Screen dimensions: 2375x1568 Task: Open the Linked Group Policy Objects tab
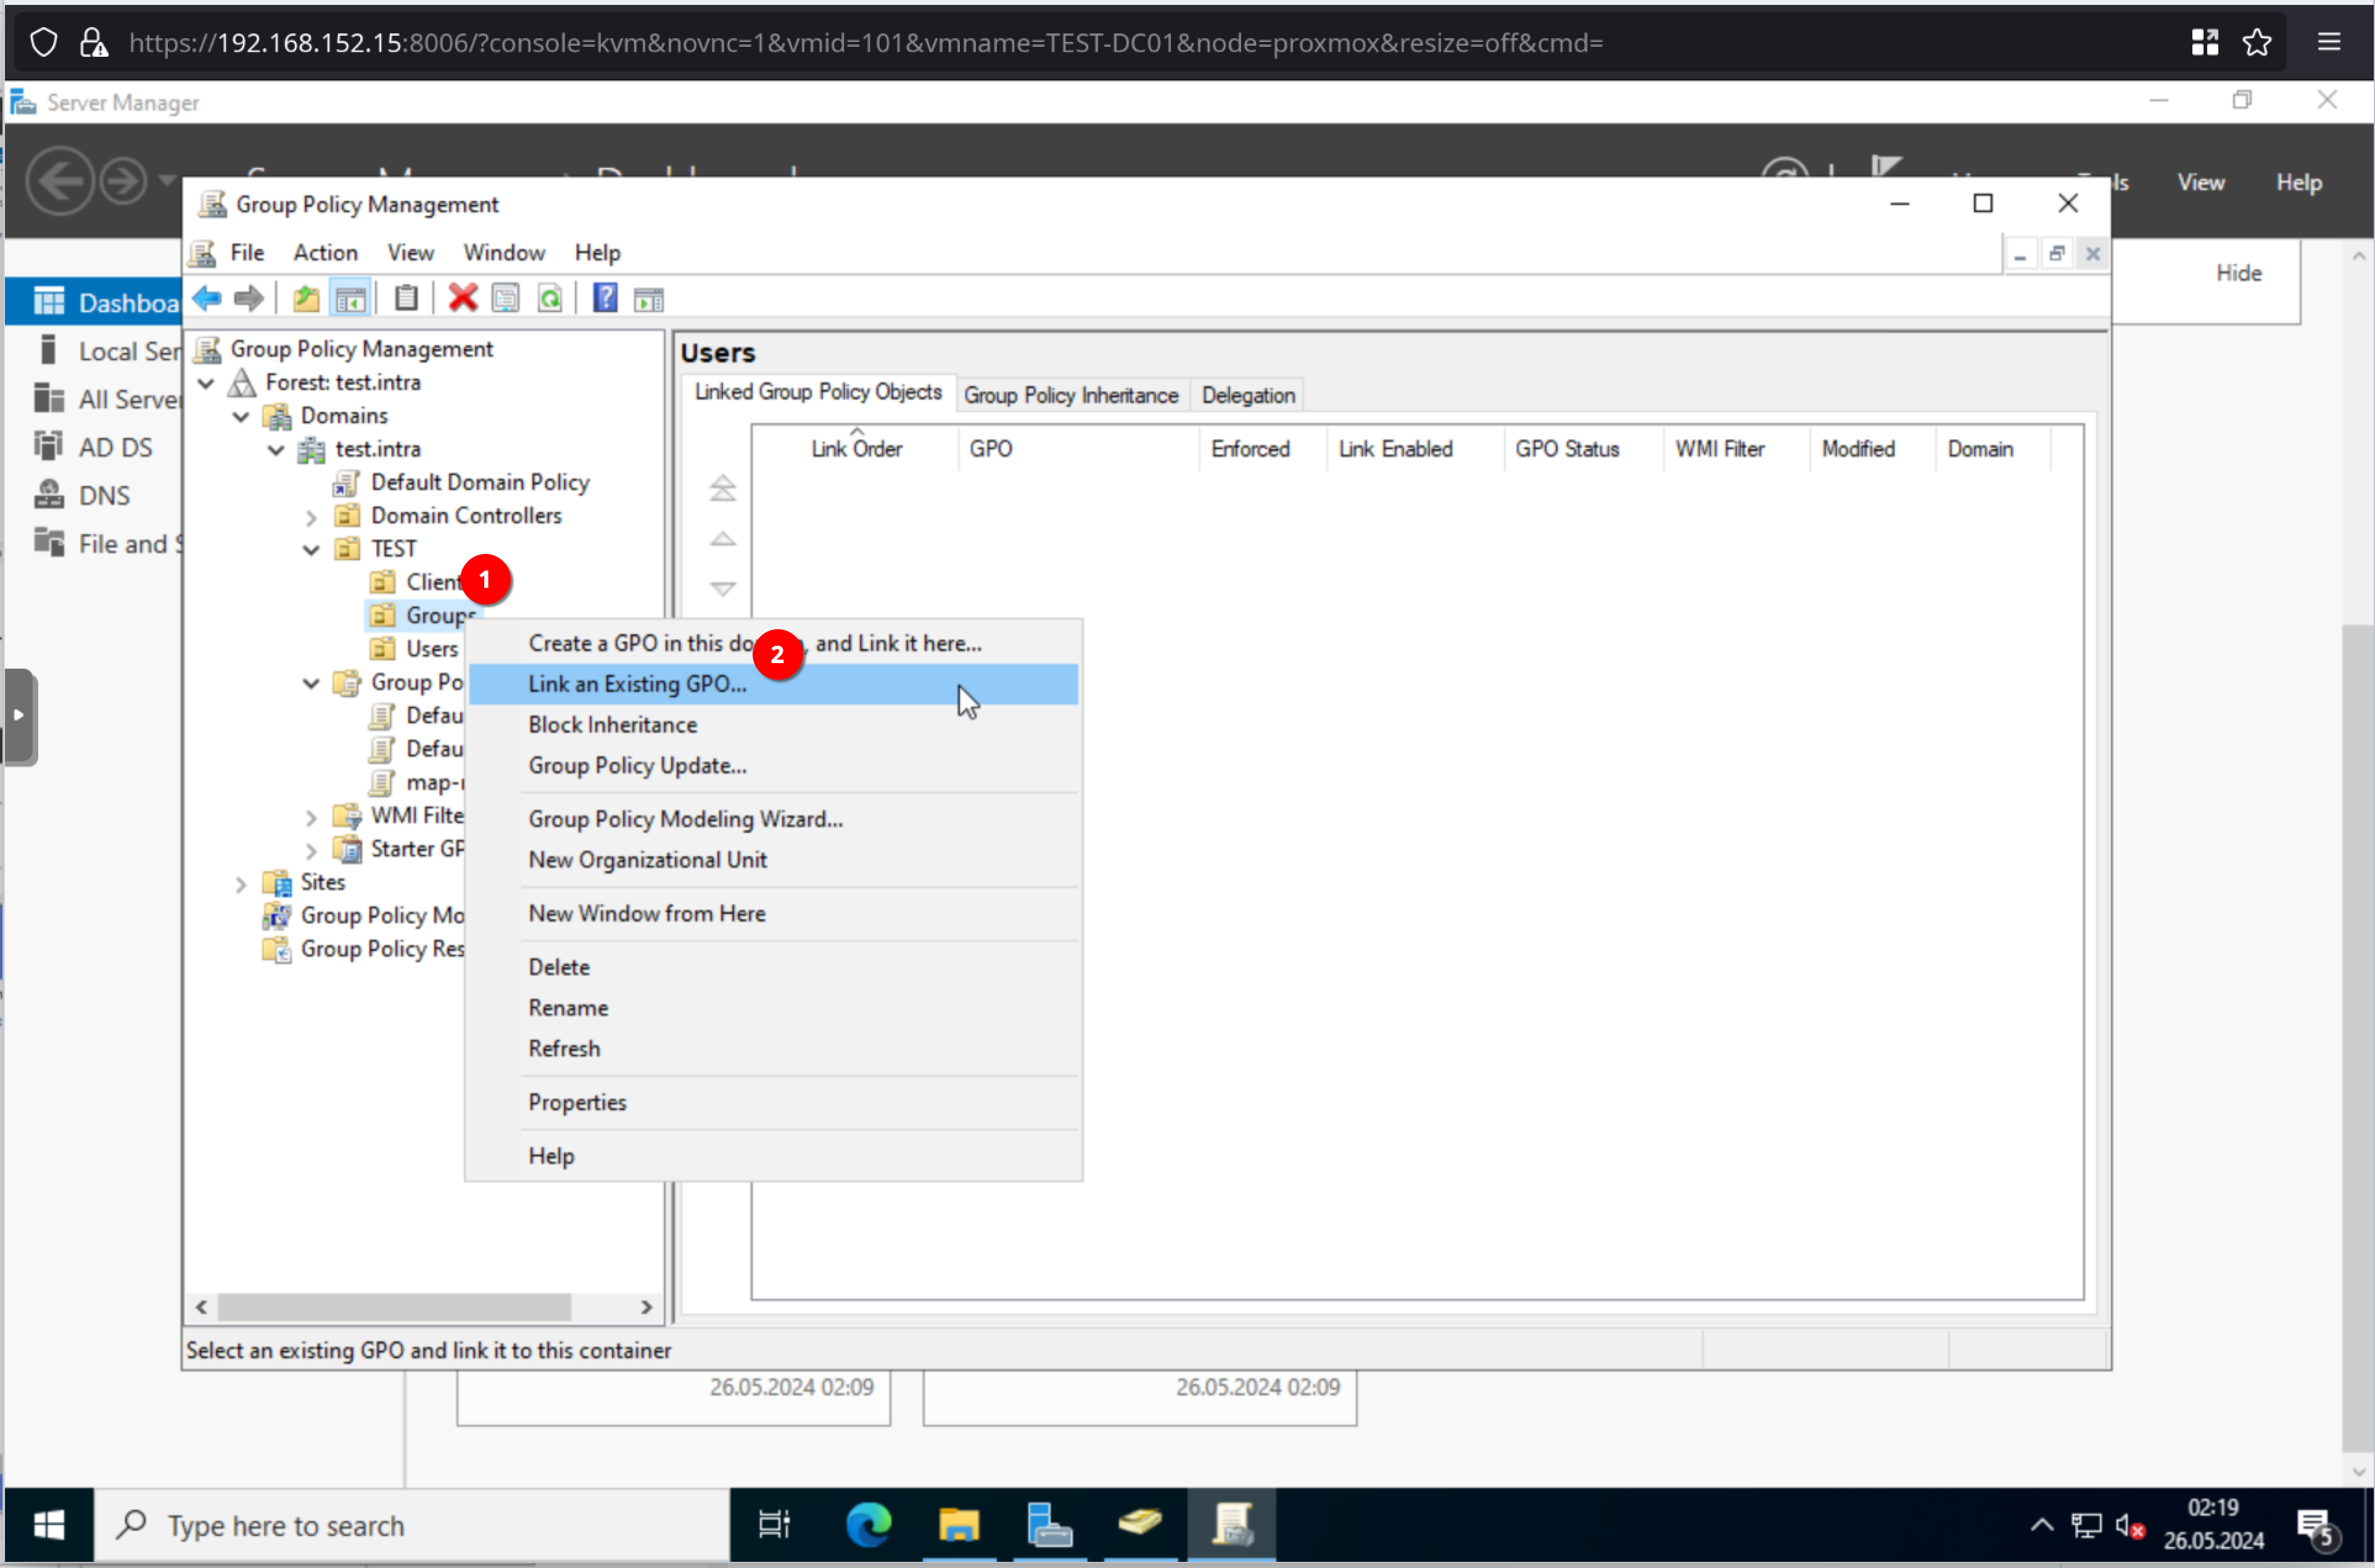tap(818, 392)
